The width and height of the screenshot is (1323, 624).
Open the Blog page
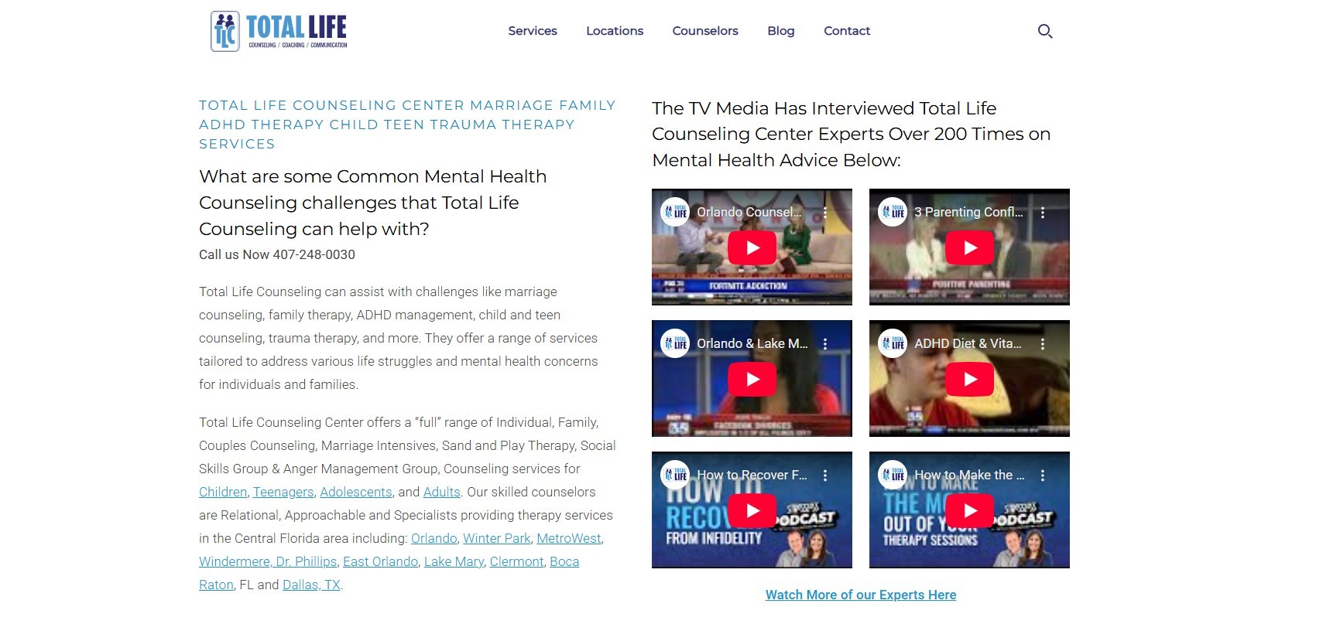(781, 31)
